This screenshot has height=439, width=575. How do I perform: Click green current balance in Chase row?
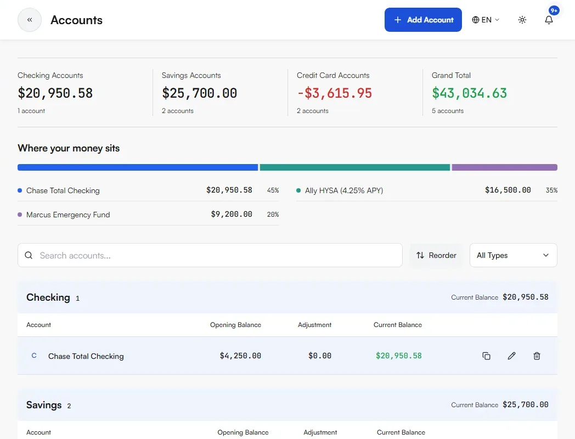[x=399, y=356]
